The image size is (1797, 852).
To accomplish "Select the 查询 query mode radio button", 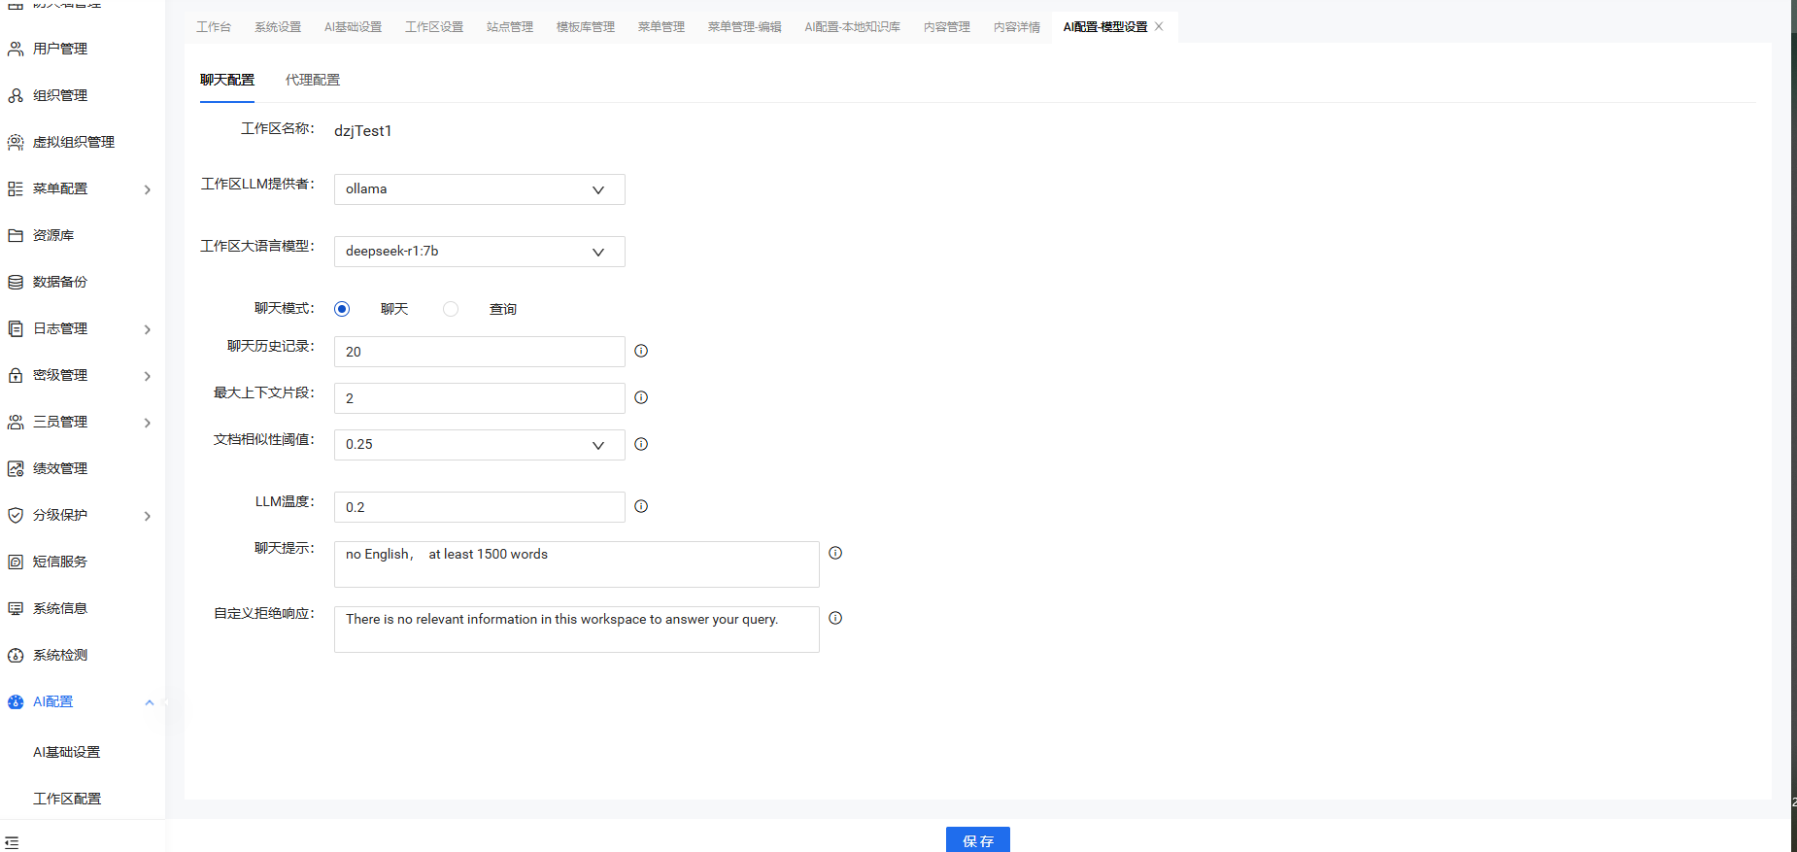I will coord(451,309).
